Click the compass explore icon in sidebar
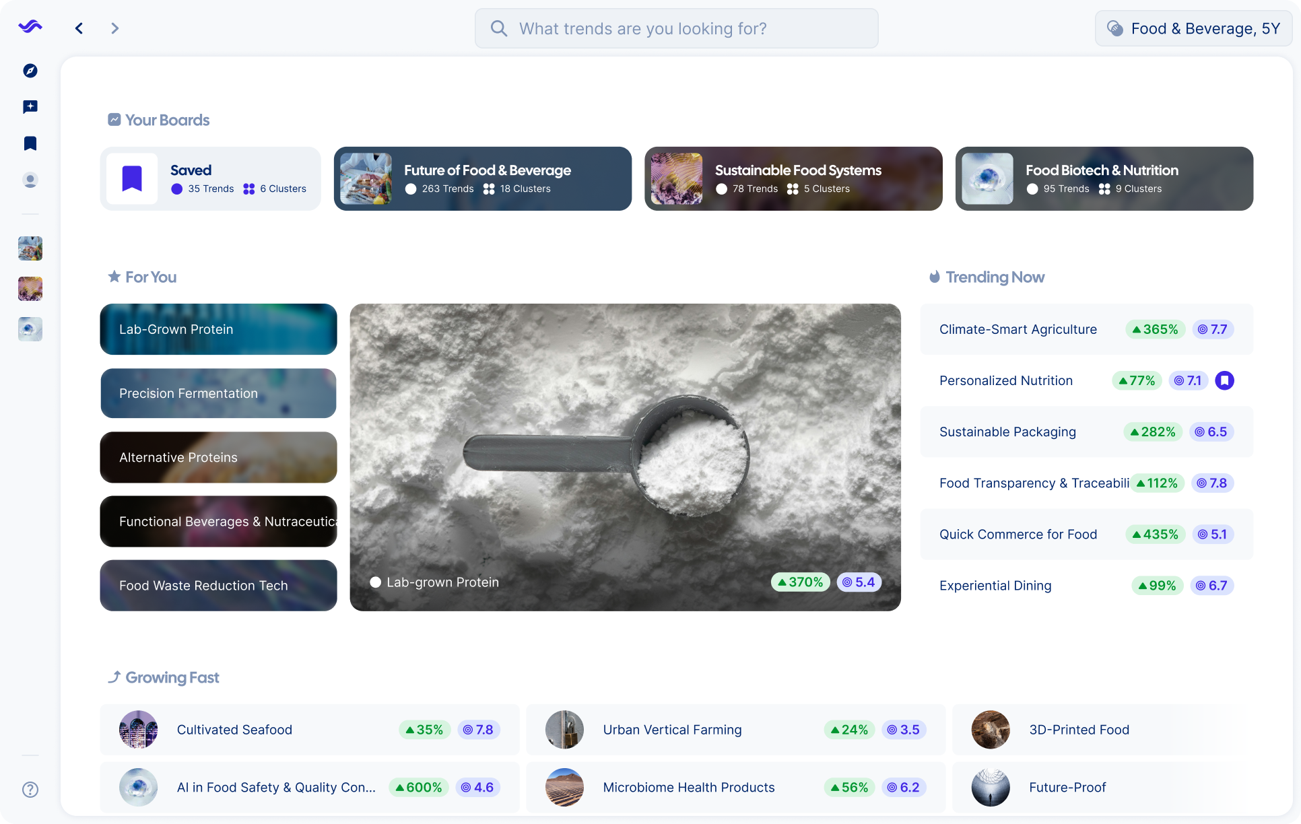The height and width of the screenshot is (824, 1301). point(30,71)
